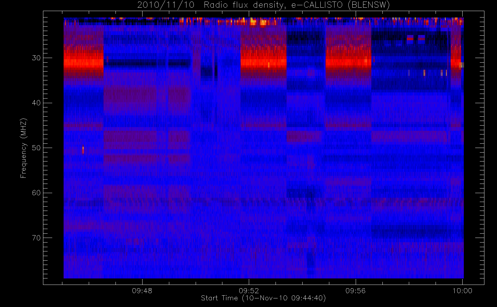This screenshot has height=307, width=497.
Task: Click the 50 MHz frequency tick label
Action: tap(36, 148)
